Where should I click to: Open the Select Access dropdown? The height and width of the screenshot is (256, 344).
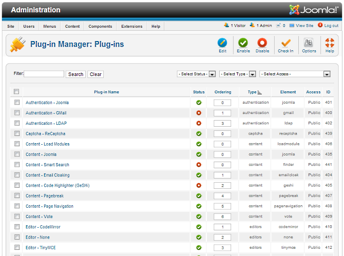click(x=295, y=74)
